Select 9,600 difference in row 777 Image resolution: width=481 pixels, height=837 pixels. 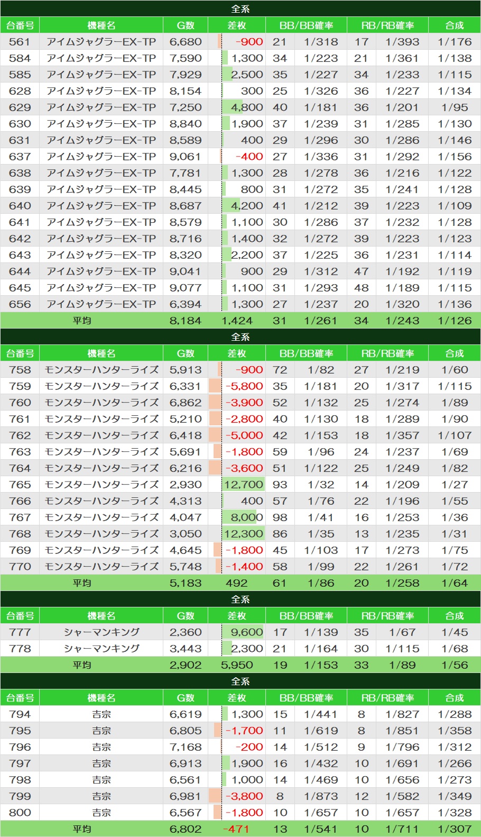[x=247, y=632]
